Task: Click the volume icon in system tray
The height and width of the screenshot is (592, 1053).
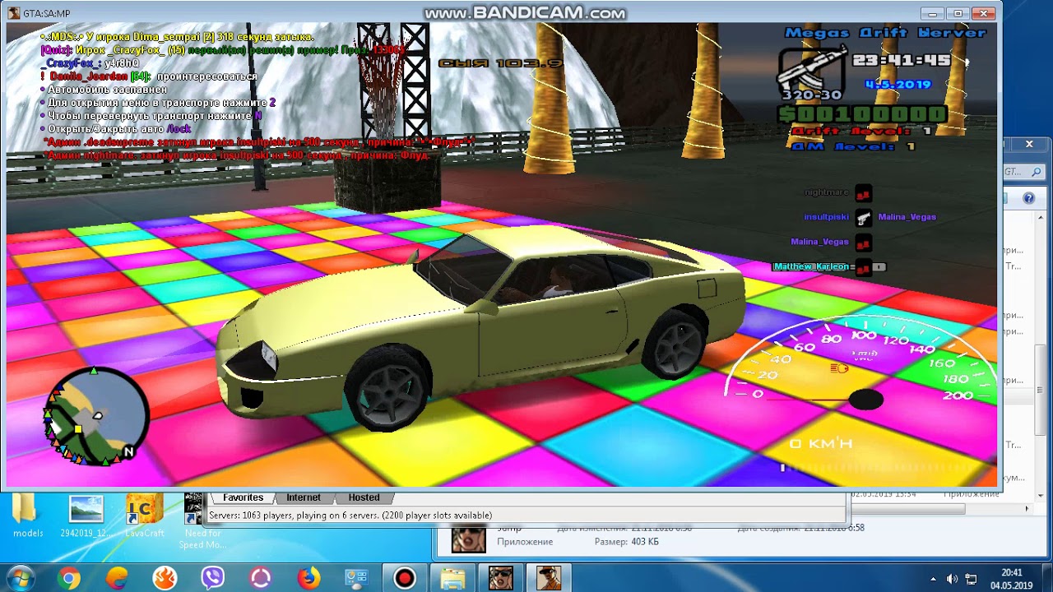Action: [x=952, y=579]
